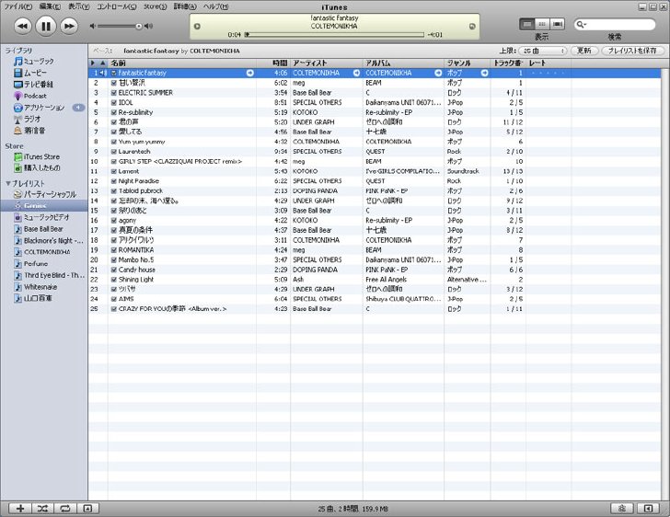The image size is (670, 517).
Task: Open the ヘルプ menu
Action: coord(215,6)
